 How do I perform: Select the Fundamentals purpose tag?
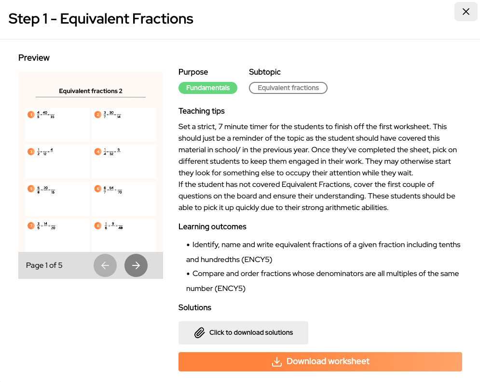(x=208, y=88)
